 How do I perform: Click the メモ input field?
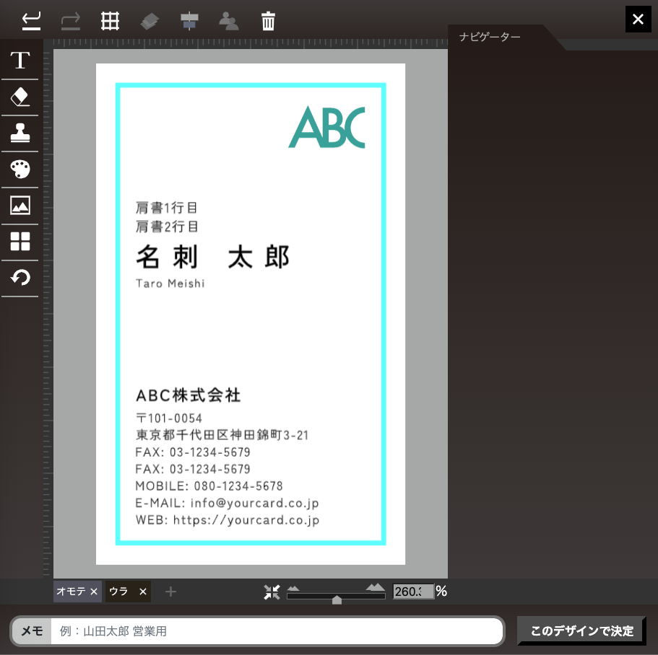(x=277, y=630)
